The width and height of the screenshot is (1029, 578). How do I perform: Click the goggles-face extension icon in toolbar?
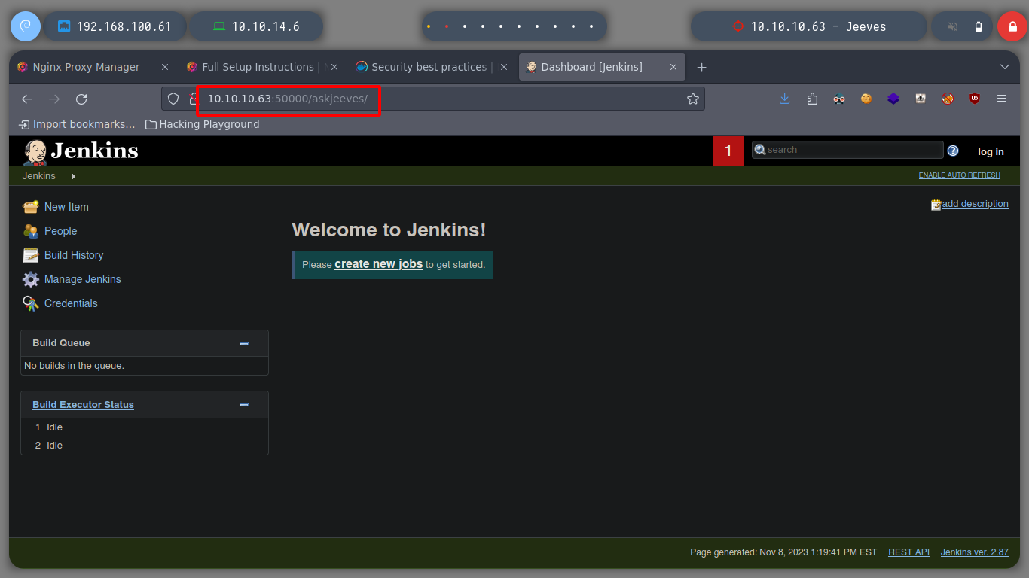pos(839,99)
